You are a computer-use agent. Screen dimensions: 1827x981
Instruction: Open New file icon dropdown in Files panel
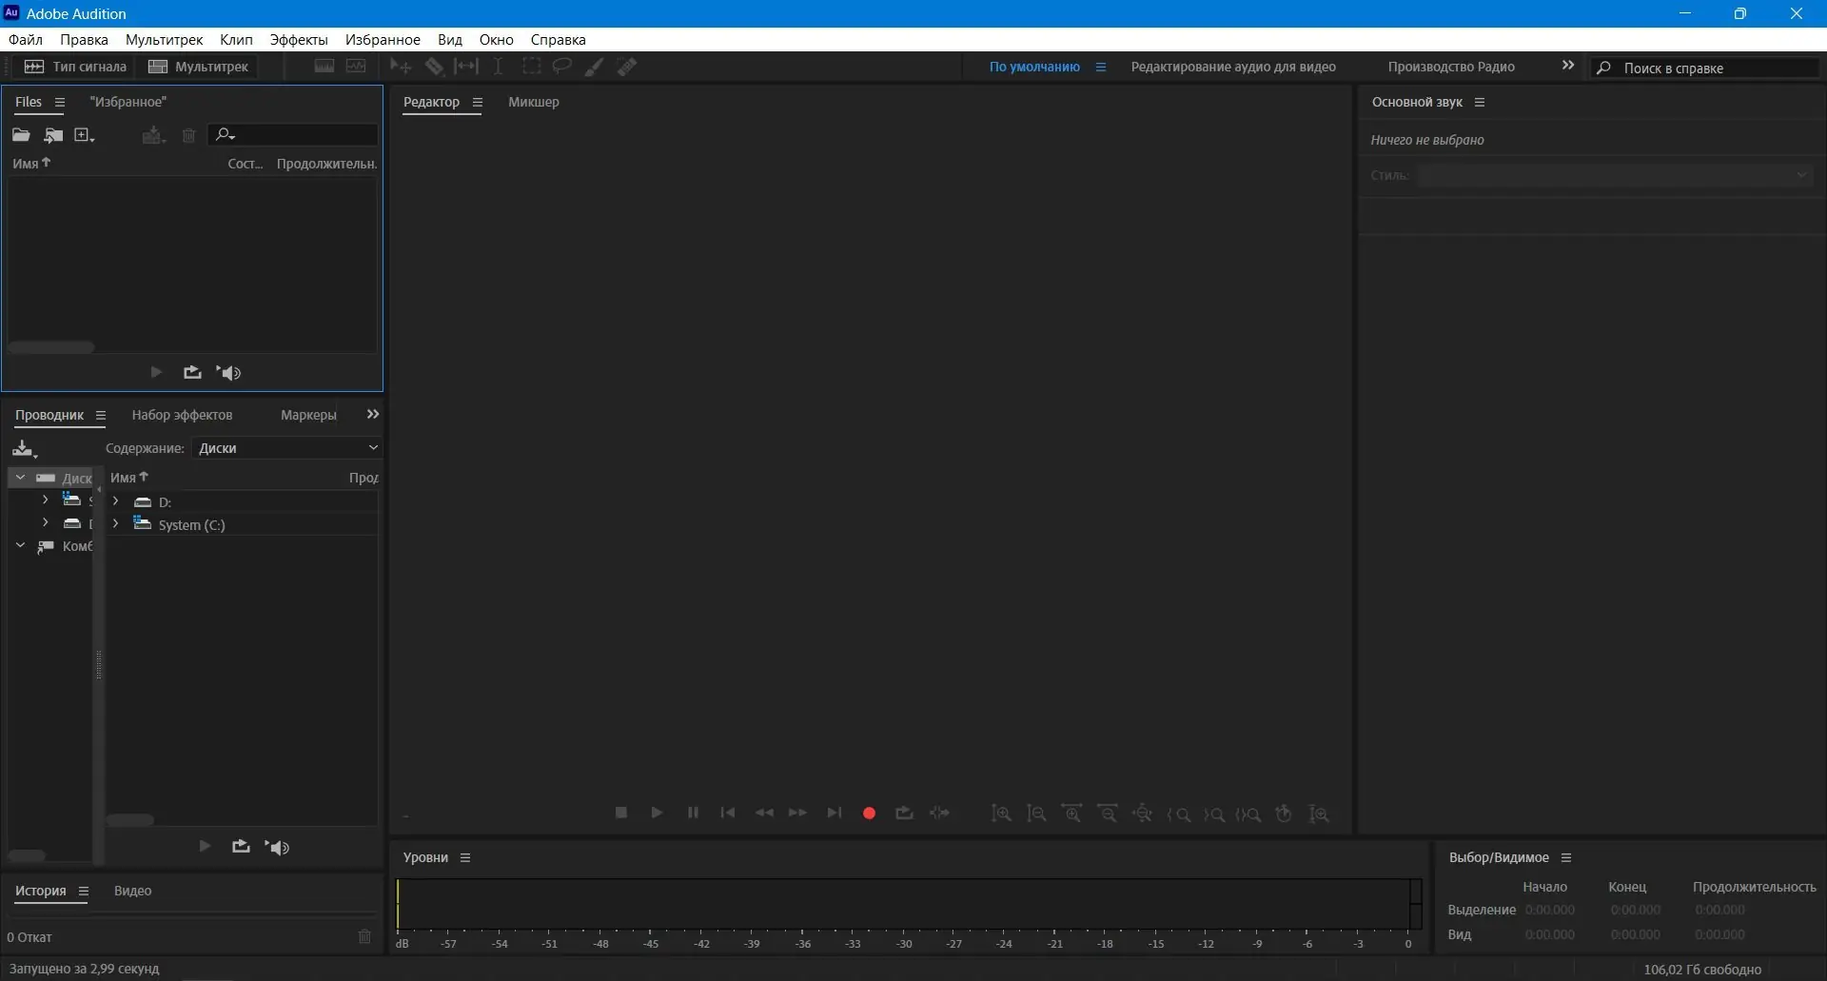pyautogui.click(x=85, y=135)
